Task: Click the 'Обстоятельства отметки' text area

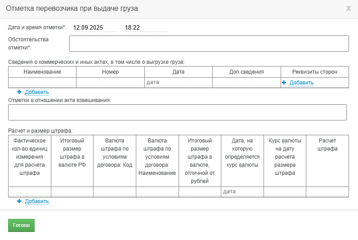Action: [x=209, y=44]
